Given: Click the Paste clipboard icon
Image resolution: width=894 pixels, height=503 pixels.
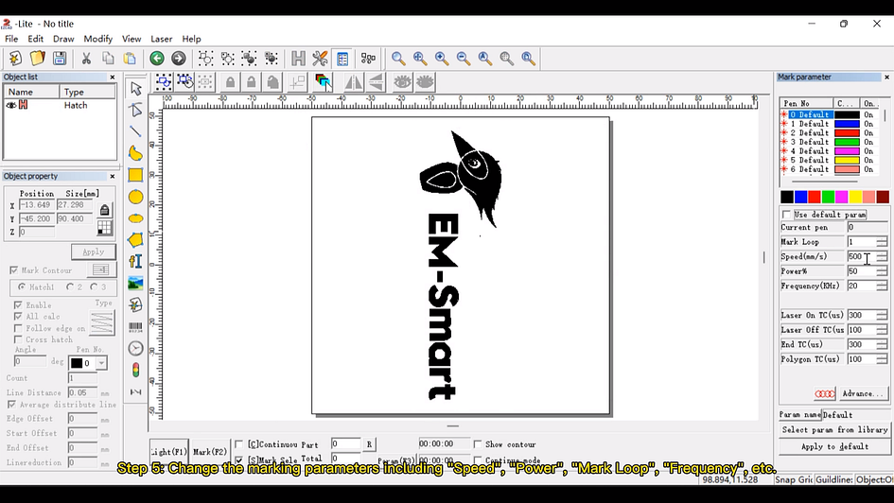Looking at the screenshot, I should pyautogui.click(x=130, y=58).
